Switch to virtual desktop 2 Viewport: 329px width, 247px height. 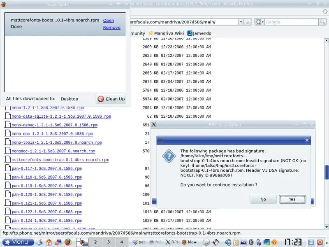95,242
